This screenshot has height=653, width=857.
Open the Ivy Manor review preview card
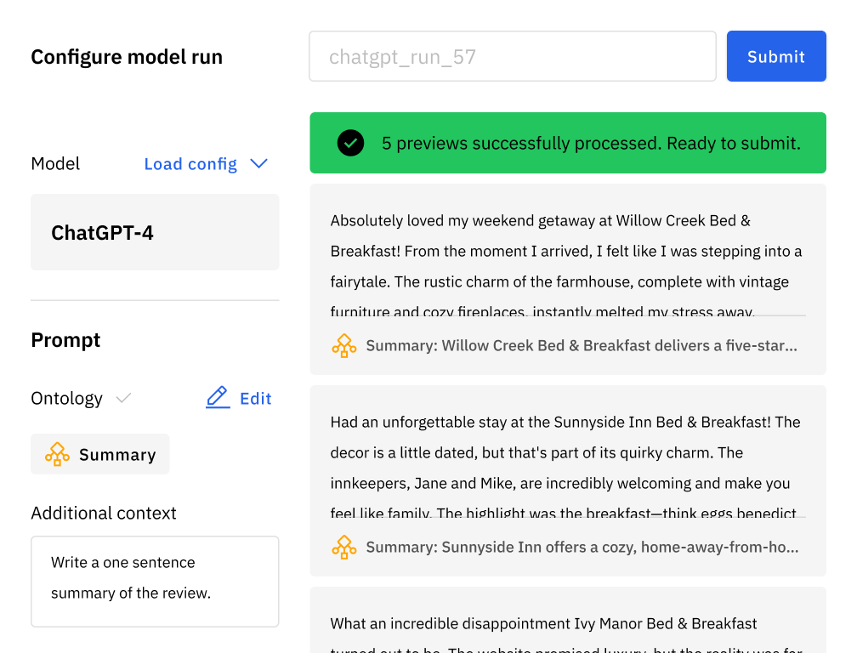point(567,620)
